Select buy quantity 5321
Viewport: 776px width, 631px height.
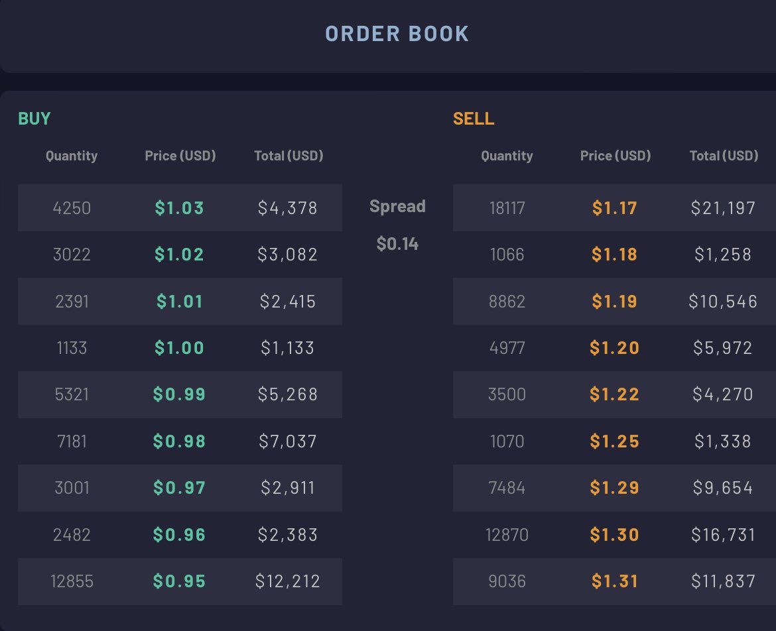pos(72,394)
